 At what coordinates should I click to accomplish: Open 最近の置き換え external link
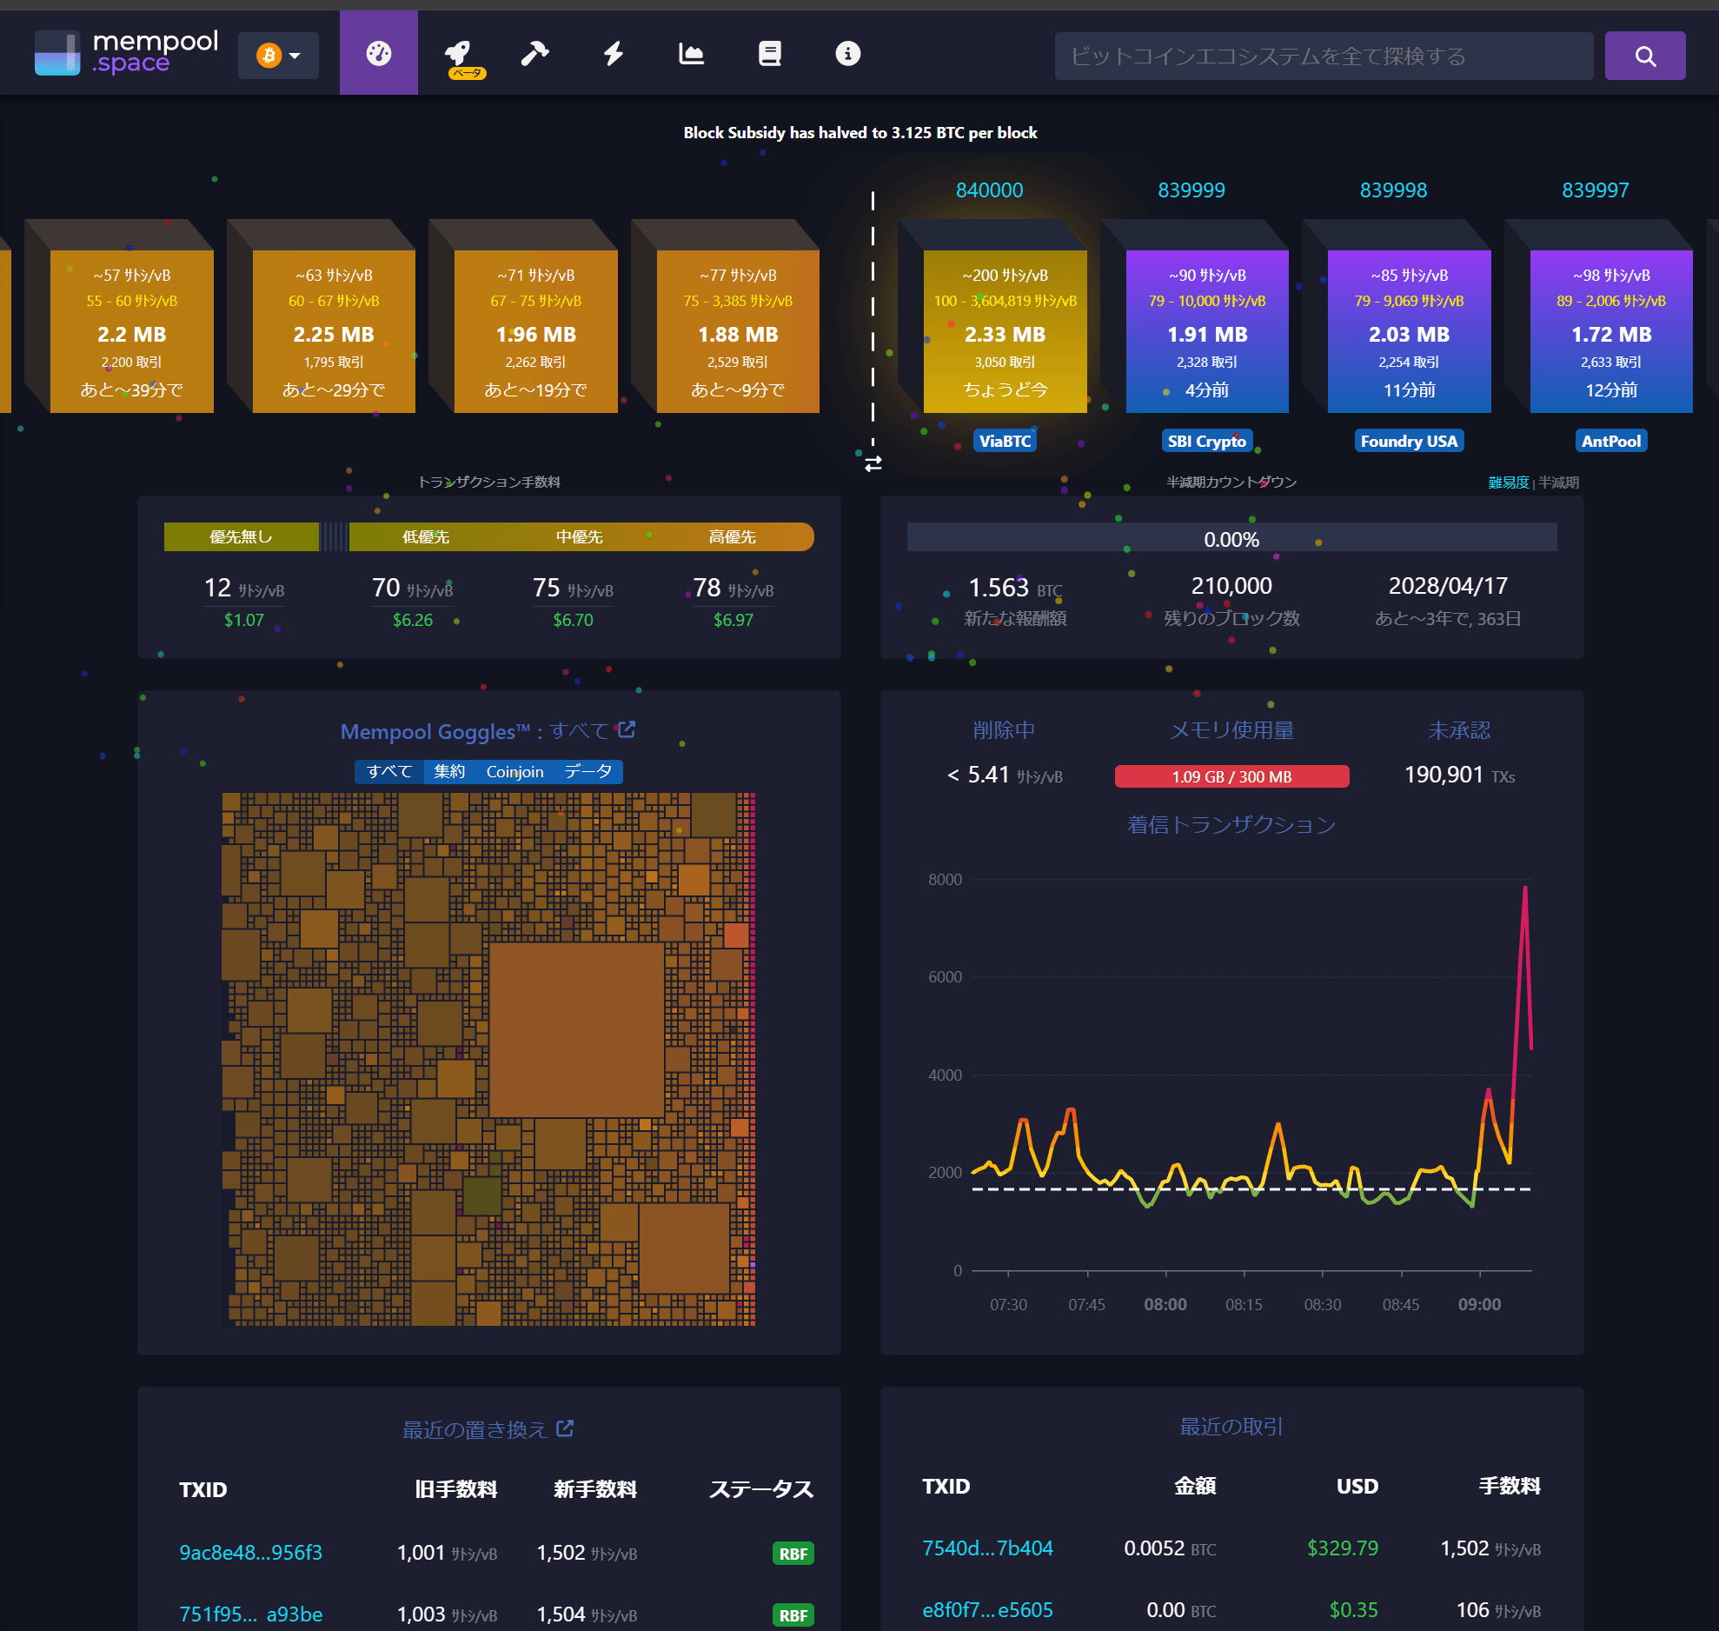coord(565,1428)
